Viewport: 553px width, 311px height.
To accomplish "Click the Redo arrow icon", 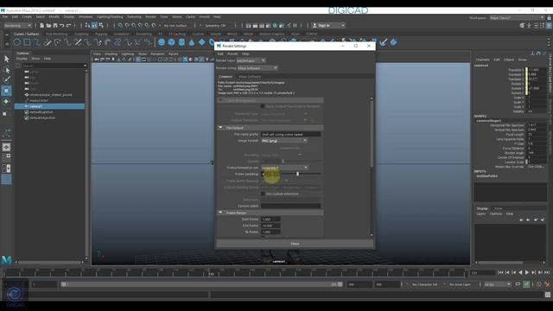I will [69, 25].
